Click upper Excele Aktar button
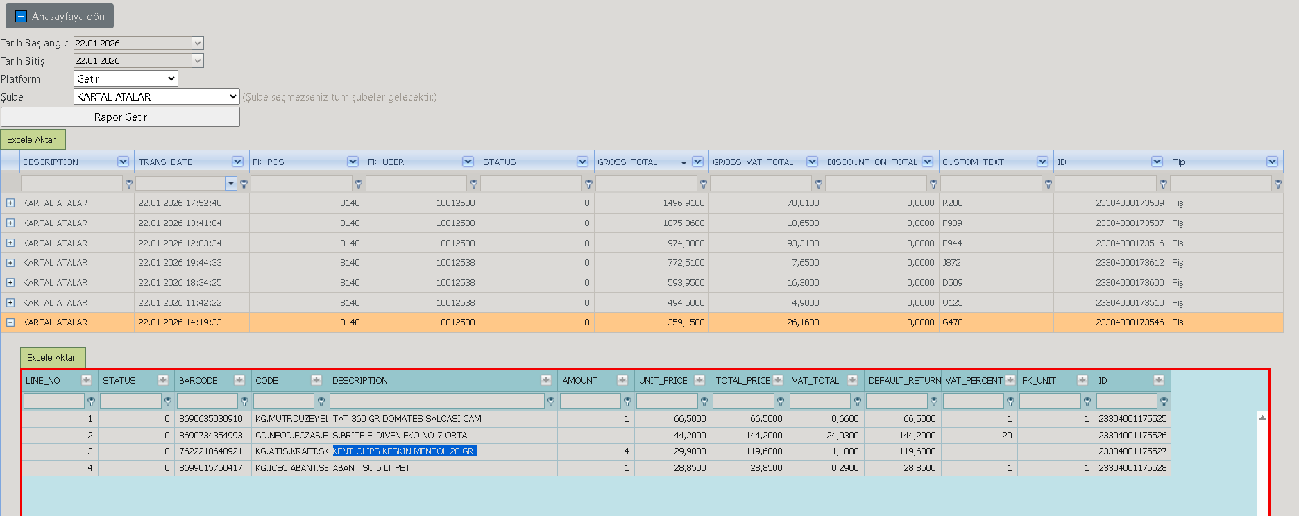The image size is (1299, 516). (x=33, y=139)
